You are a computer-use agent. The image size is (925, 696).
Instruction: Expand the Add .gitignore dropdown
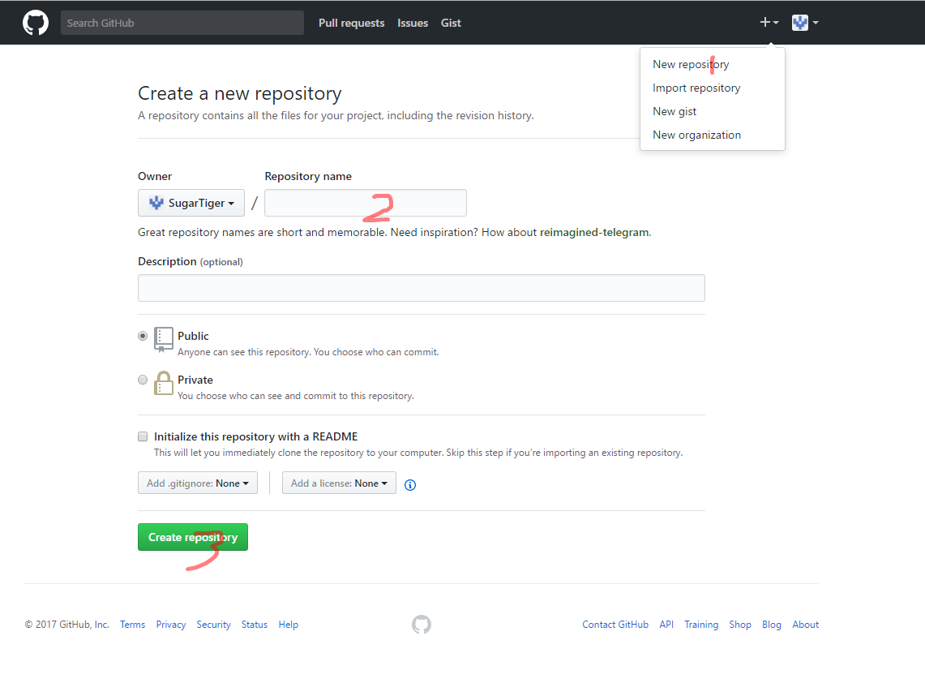click(198, 483)
